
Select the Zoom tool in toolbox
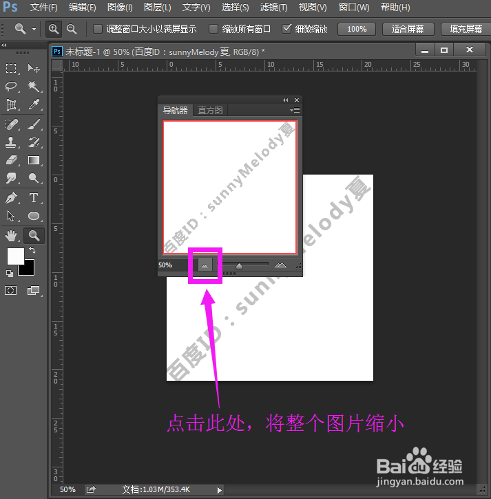click(x=34, y=236)
